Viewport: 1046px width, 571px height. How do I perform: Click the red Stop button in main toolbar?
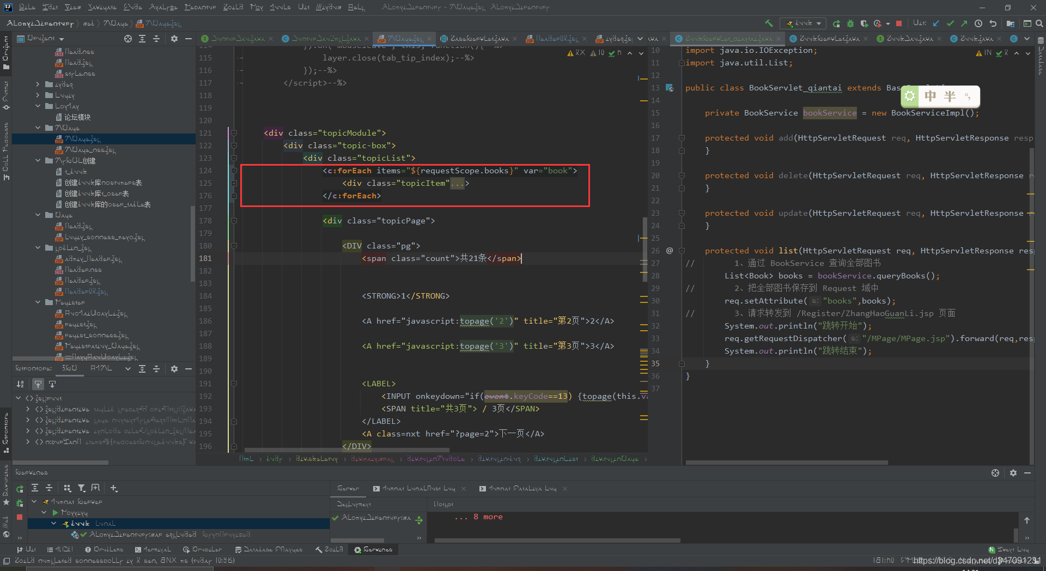(899, 23)
